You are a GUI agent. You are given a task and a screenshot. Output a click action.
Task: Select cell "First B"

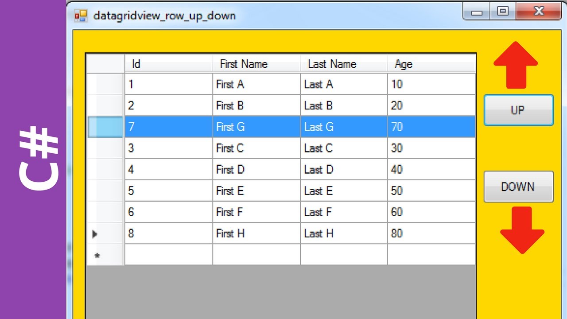coord(256,105)
